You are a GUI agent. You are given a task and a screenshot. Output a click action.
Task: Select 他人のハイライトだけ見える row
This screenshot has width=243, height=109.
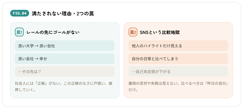coord(178,46)
